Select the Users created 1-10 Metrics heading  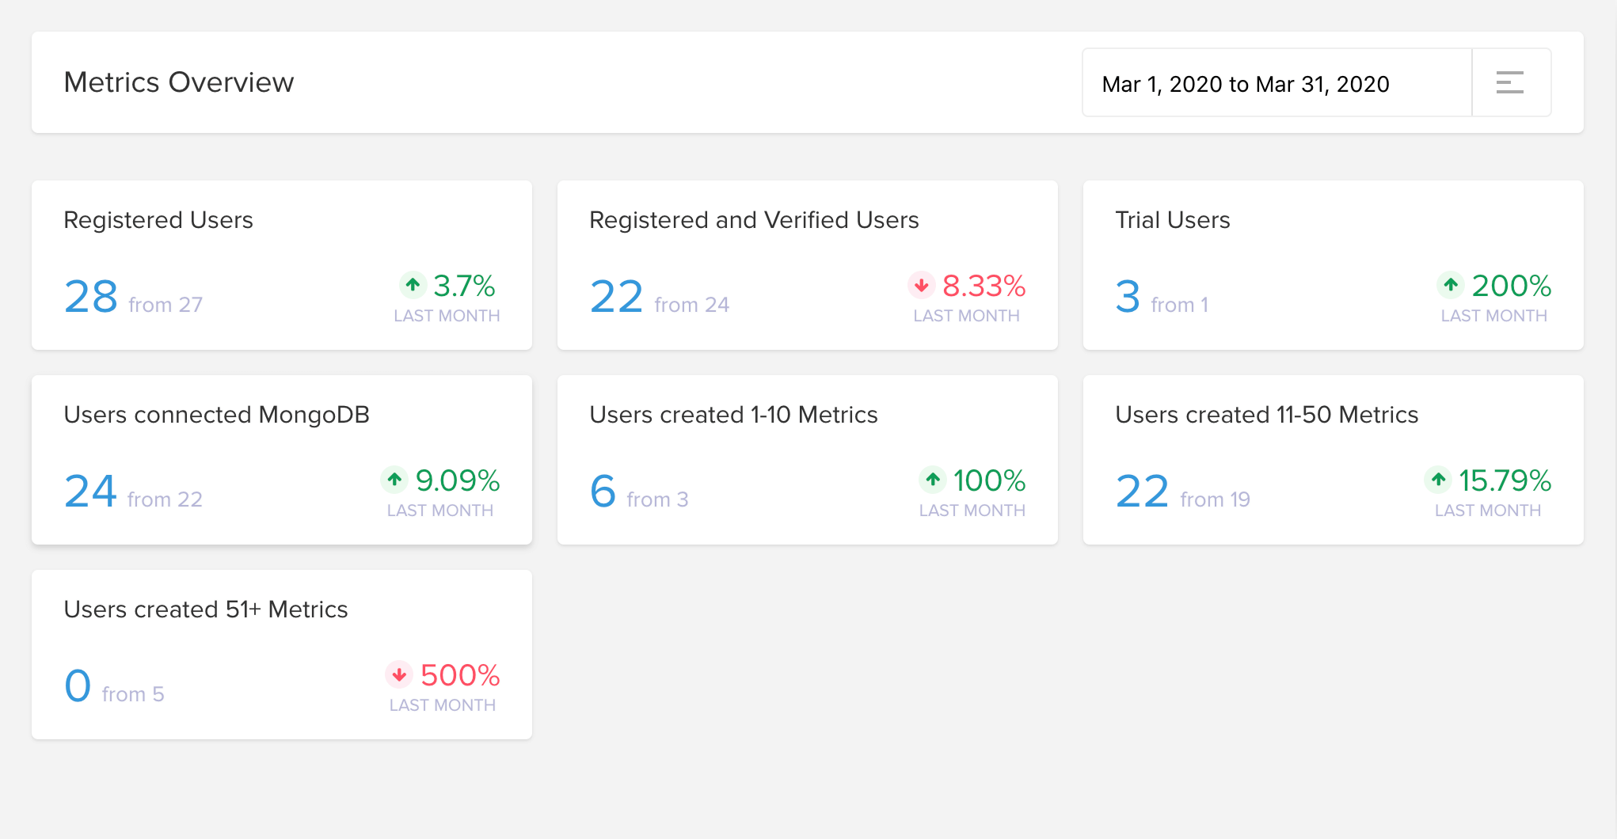[734, 415]
